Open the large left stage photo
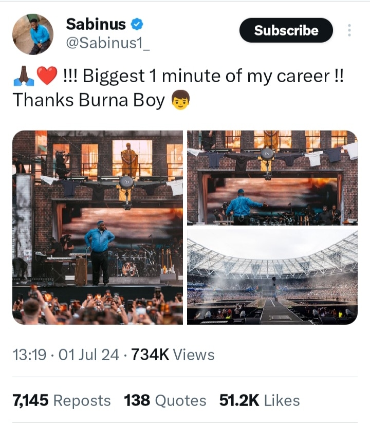The image size is (370, 425). (x=98, y=228)
